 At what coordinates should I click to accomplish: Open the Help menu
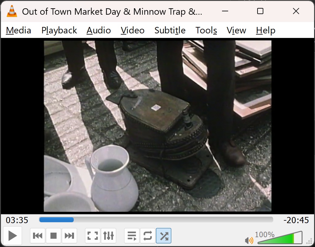click(265, 30)
